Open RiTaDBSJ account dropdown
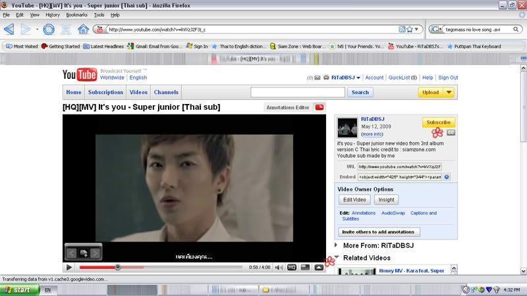The image size is (527, 296). pyautogui.click(x=346, y=78)
